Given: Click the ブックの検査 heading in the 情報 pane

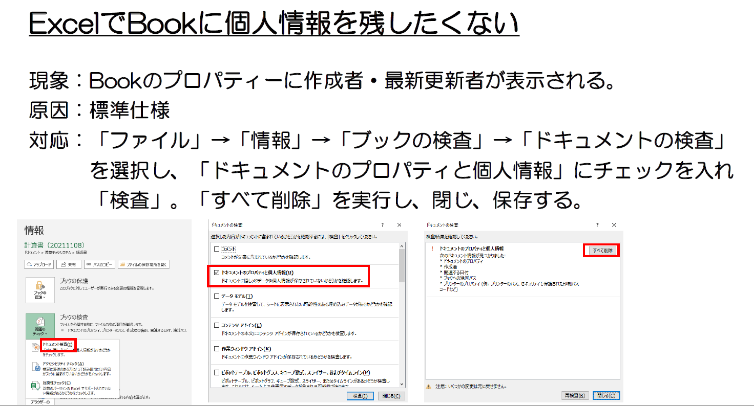Looking at the screenshot, I should tap(75, 317).
